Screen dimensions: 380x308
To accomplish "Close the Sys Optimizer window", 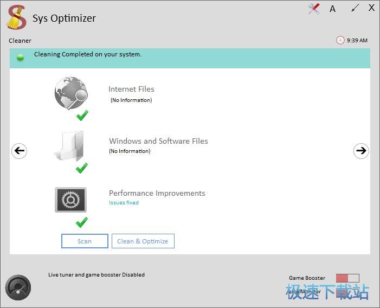I will pyautogui.click(x=371, y=8).
